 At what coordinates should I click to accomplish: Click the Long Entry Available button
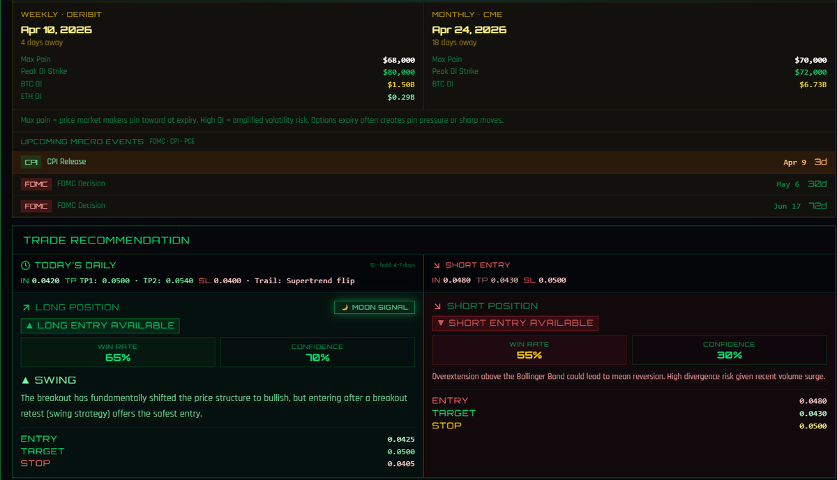[100, 326]
